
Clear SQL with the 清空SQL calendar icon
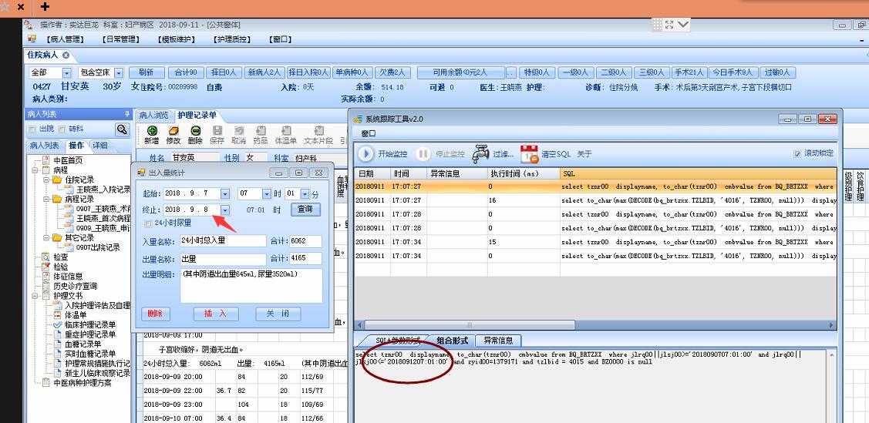529,154
